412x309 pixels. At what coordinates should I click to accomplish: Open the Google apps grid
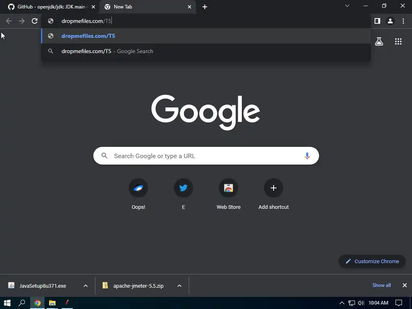[398, 41]
